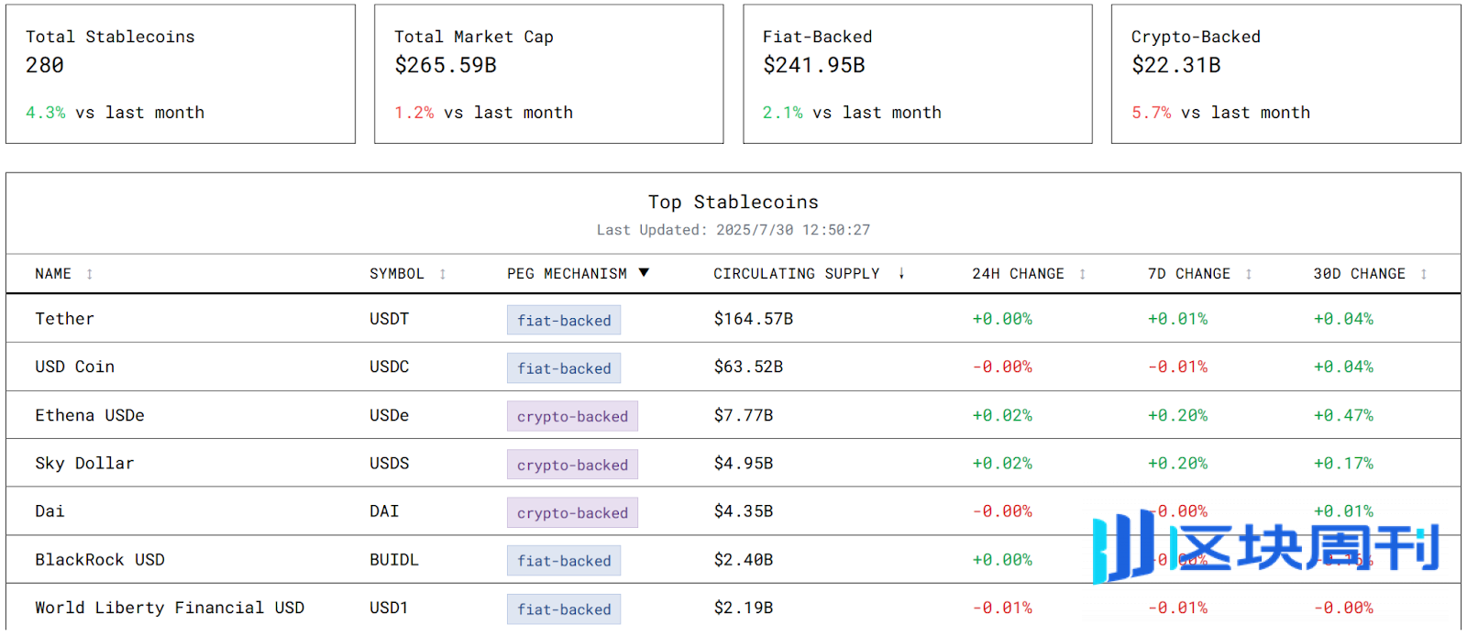1467x636 pixels.
Task: Toggle the CIRCULATING SUPPLY sort arrow
Action: [901, 274]
